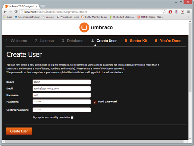Click the phone extension icon
Screen dimensions: 194x146
(177, 12)
